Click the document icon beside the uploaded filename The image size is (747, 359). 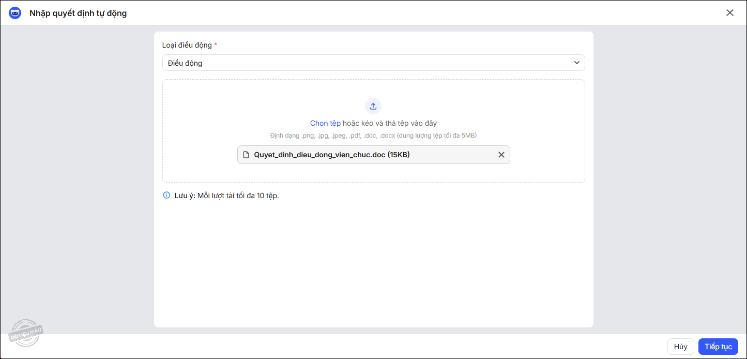point(247,155)
